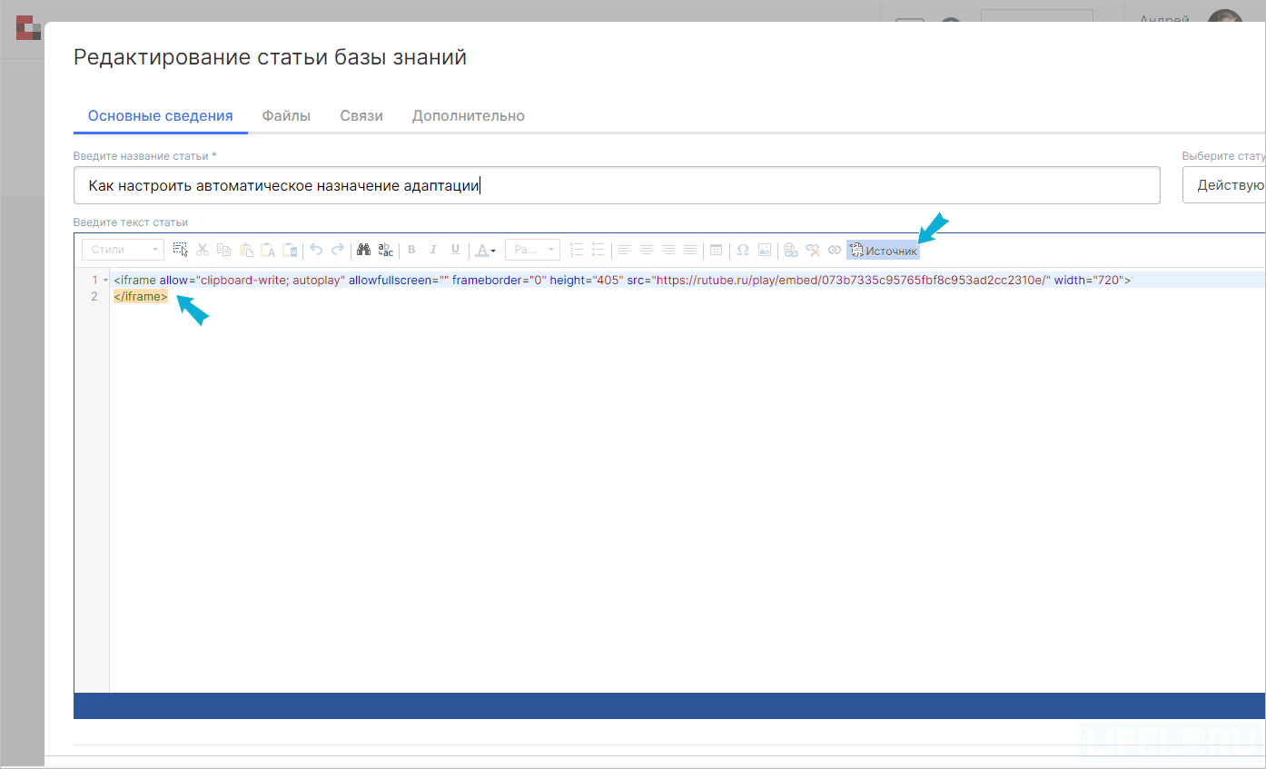
Task: Click the Undo arrow icon
Action: point(317,250)
